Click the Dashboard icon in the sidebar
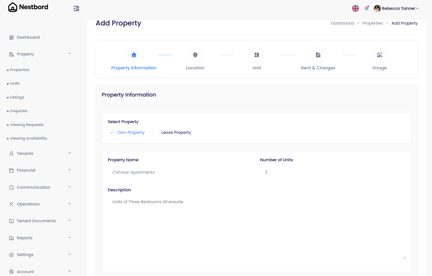432x276 pixels. point(11,37)
